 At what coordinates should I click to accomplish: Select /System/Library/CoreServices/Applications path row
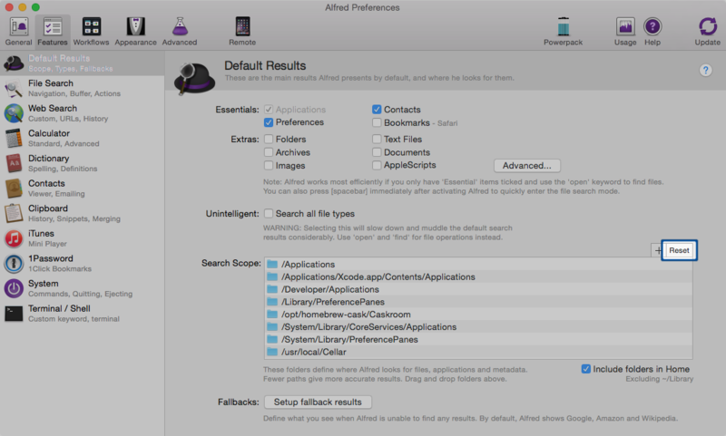coord(478,326)
